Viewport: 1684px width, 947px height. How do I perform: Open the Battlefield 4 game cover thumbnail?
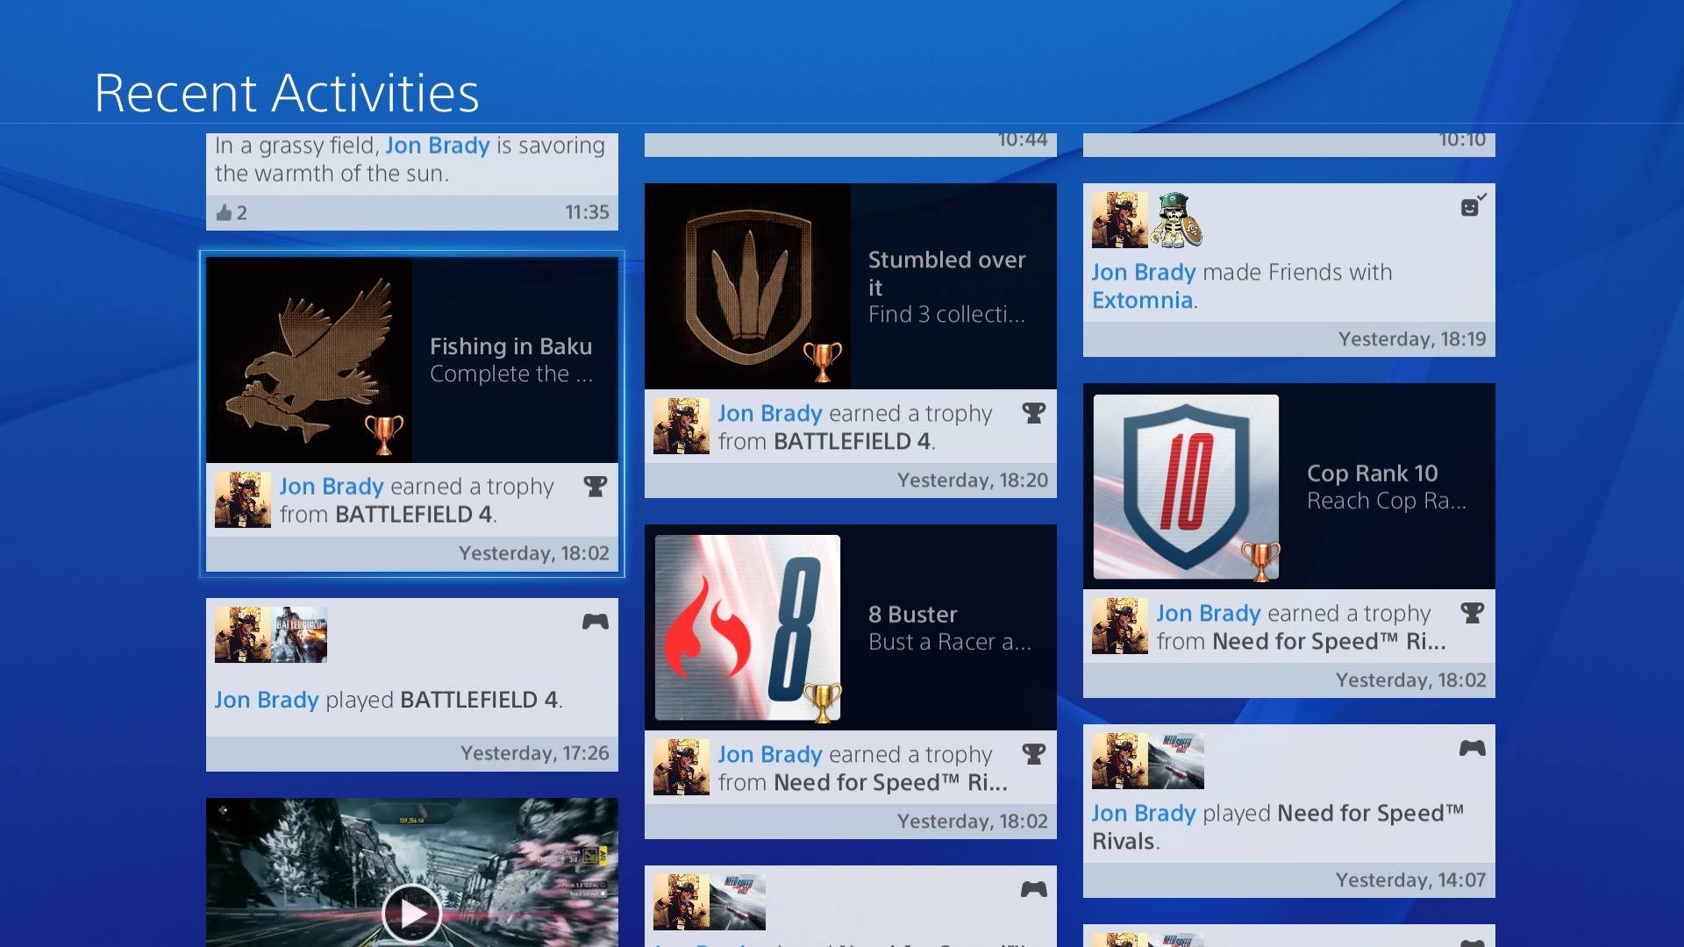(x=299, y=635)
